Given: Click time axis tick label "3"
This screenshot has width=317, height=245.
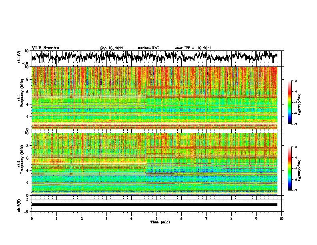Looking at the screenshot, I should [106, 219].
